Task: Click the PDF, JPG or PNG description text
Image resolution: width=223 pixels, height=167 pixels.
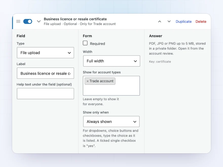Action: (x=177, y=48)
